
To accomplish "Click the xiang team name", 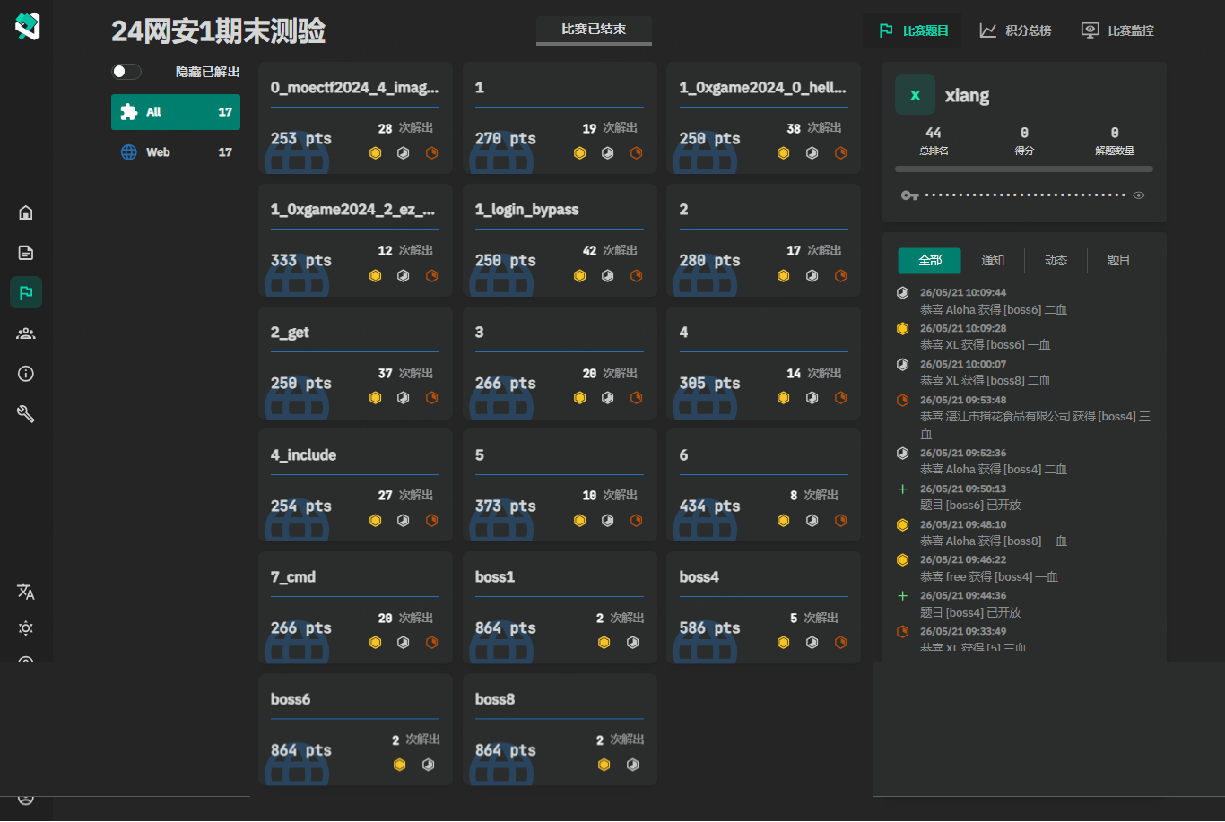I will coord(968,96).
